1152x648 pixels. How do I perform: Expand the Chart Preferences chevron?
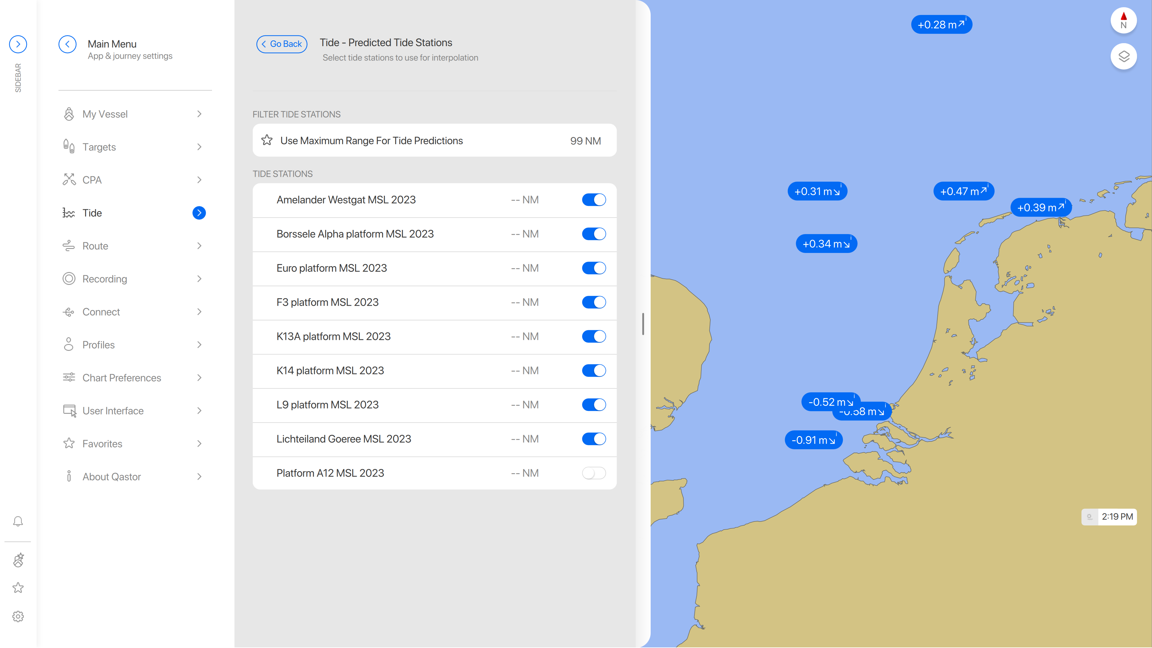pos(199,378)
